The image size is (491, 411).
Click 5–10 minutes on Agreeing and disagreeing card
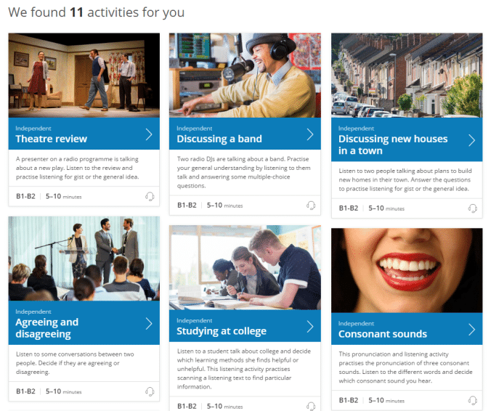(64, 391)
